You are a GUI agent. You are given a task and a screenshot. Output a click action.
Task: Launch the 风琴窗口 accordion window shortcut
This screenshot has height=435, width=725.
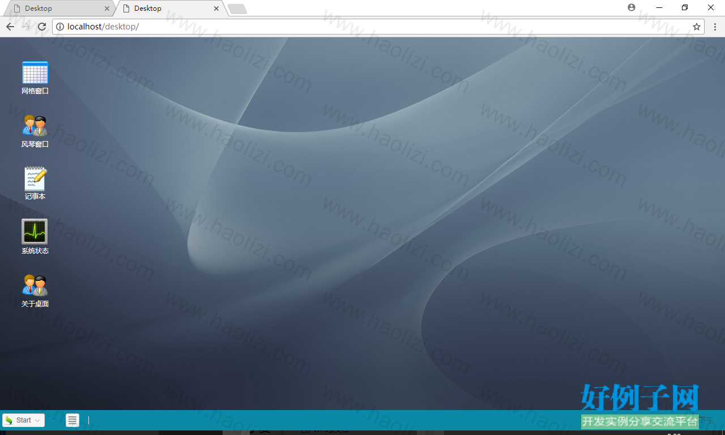pyautogui.click(x=35, y=131)
